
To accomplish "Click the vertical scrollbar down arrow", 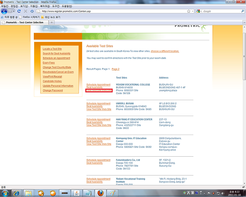I will click(244, 183).
